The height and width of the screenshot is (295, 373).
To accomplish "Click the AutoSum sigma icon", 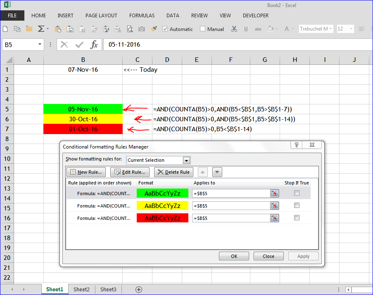I will coord(41,29).
